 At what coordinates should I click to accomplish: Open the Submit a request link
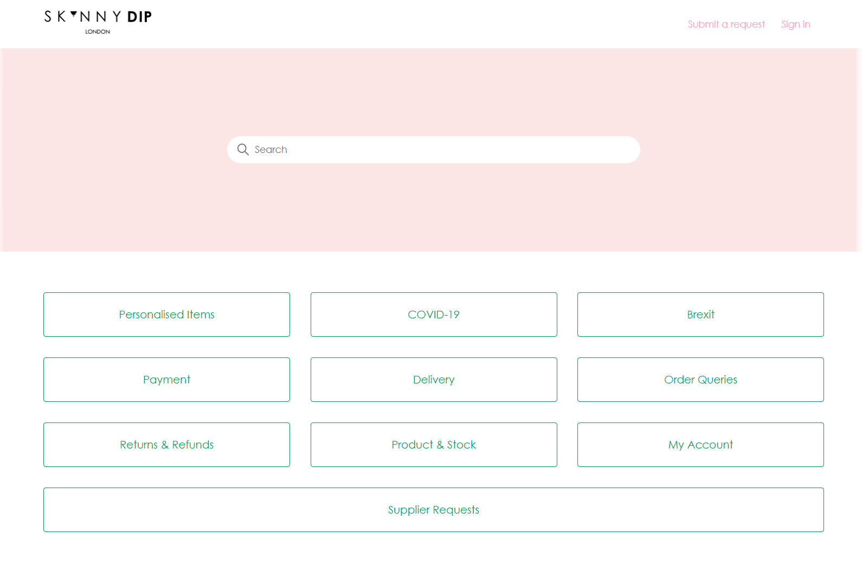726,24
